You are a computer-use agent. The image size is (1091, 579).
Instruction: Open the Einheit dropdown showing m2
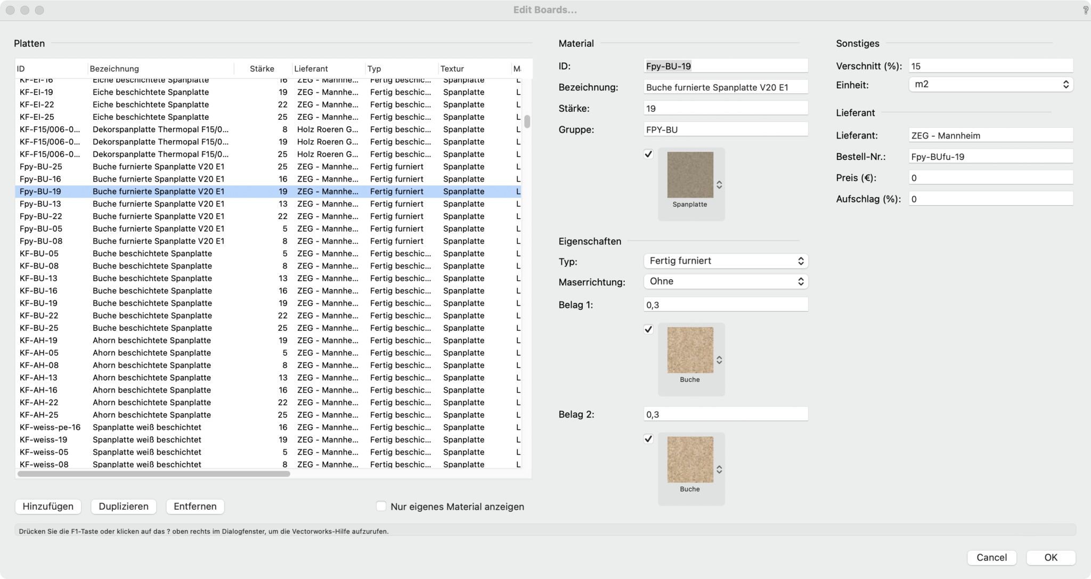coord(990,84)
